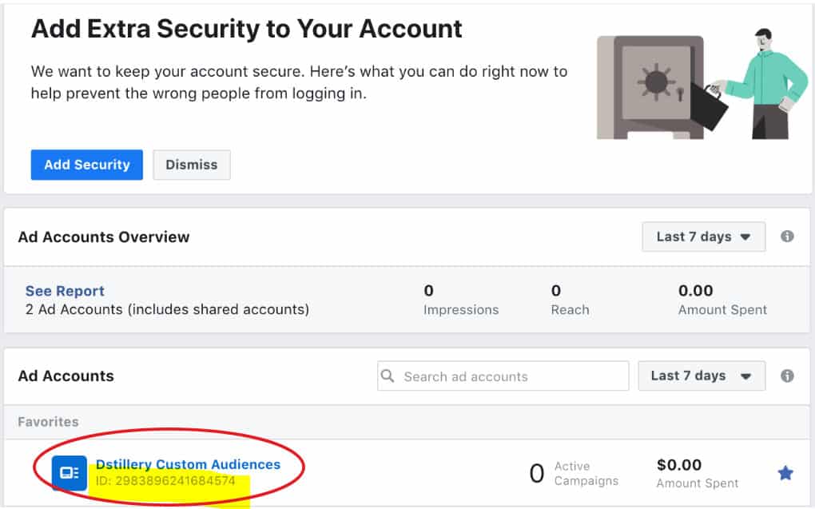The height and width of the screenshot is (509, 815).
Task: Click the Add Security button
Action: 86,165
